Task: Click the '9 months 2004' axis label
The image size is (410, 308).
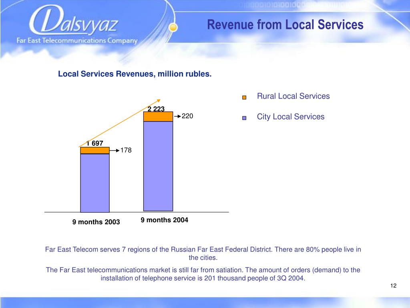Action: (x=164, y=220)
